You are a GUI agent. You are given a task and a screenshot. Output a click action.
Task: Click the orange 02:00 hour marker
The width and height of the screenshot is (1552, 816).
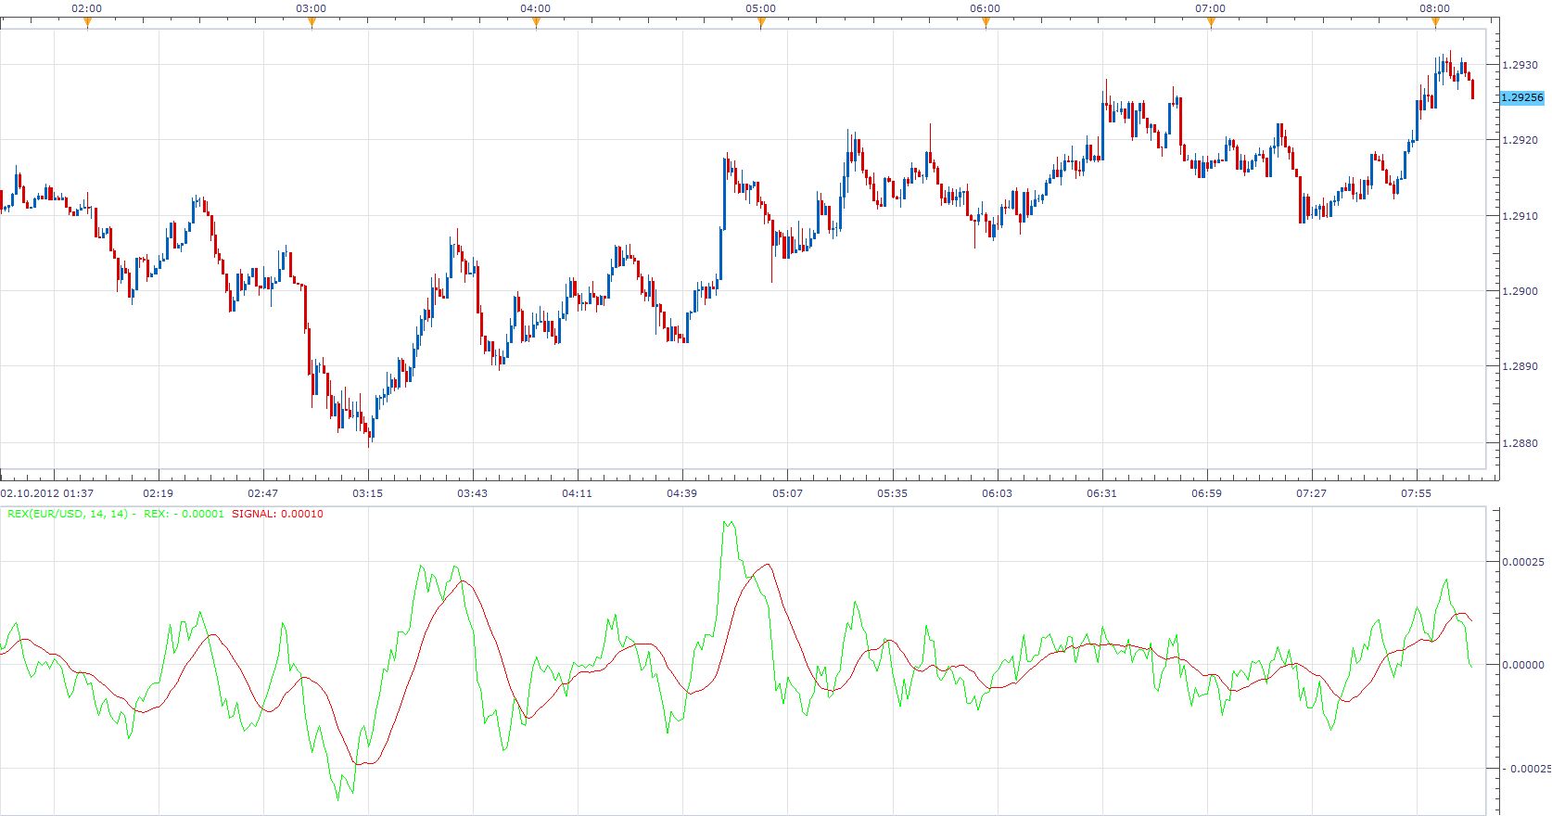[x=87, y=23]
